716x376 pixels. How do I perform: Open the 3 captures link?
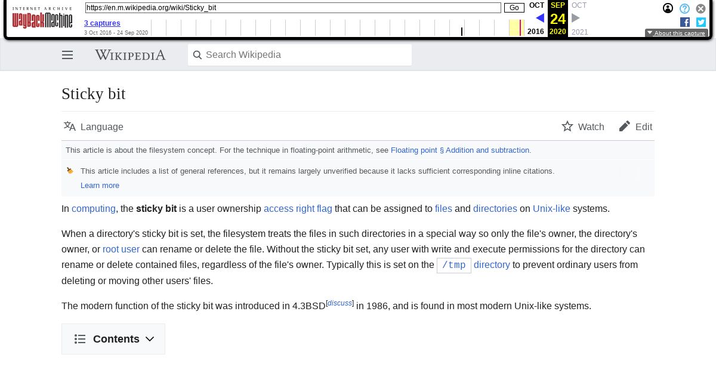click(102, 23)
